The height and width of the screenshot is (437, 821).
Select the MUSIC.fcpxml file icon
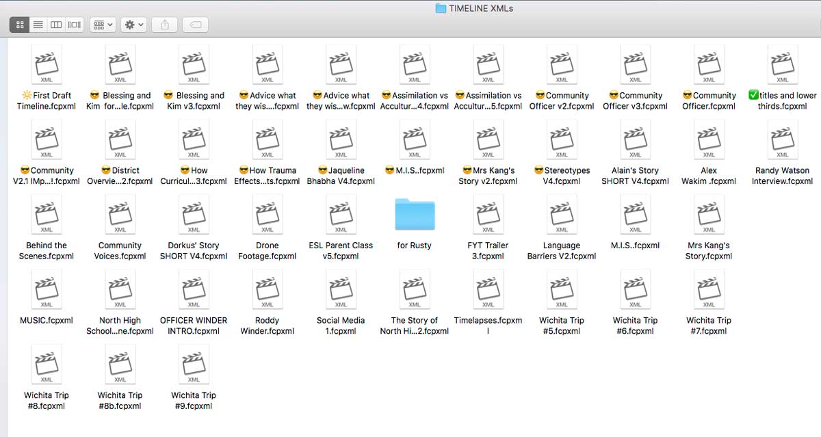(x=47, y=290)
